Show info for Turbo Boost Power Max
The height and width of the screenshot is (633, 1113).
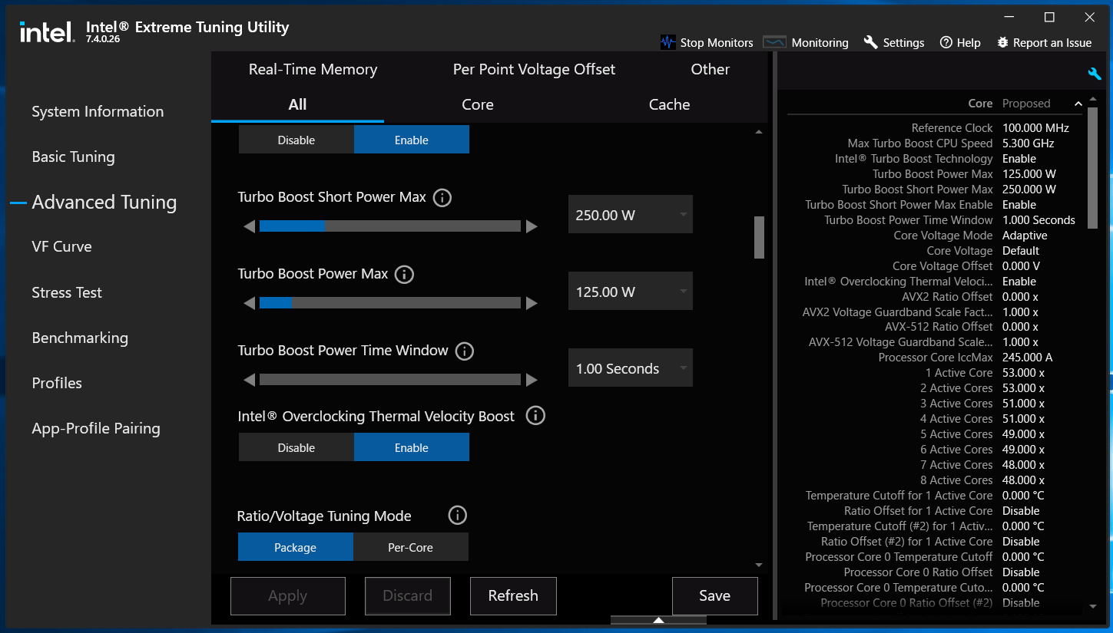(404, 275)
